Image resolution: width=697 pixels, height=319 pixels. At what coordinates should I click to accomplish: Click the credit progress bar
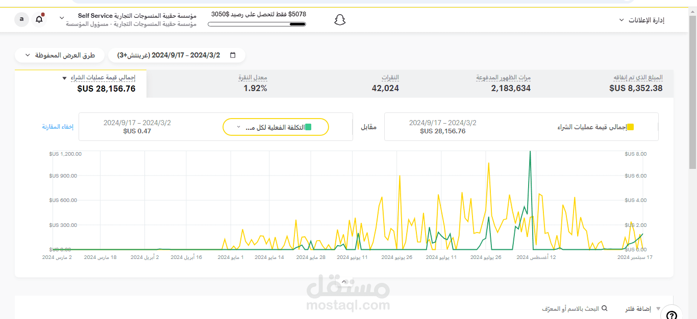257,24
